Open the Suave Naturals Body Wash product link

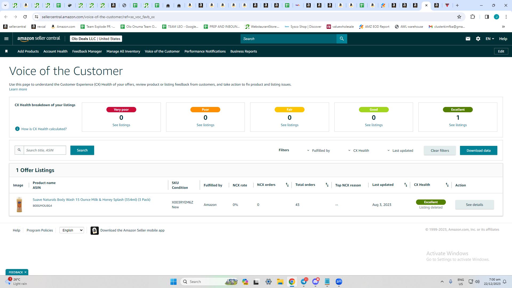coord(91,199)
